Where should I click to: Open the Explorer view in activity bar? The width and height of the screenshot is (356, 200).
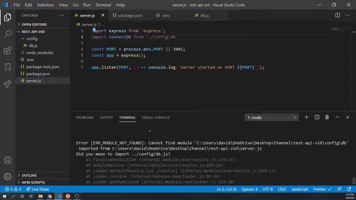7,17
